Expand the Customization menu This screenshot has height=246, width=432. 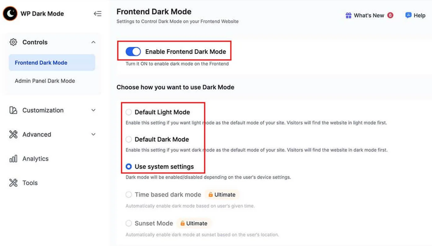coord(93,110)
